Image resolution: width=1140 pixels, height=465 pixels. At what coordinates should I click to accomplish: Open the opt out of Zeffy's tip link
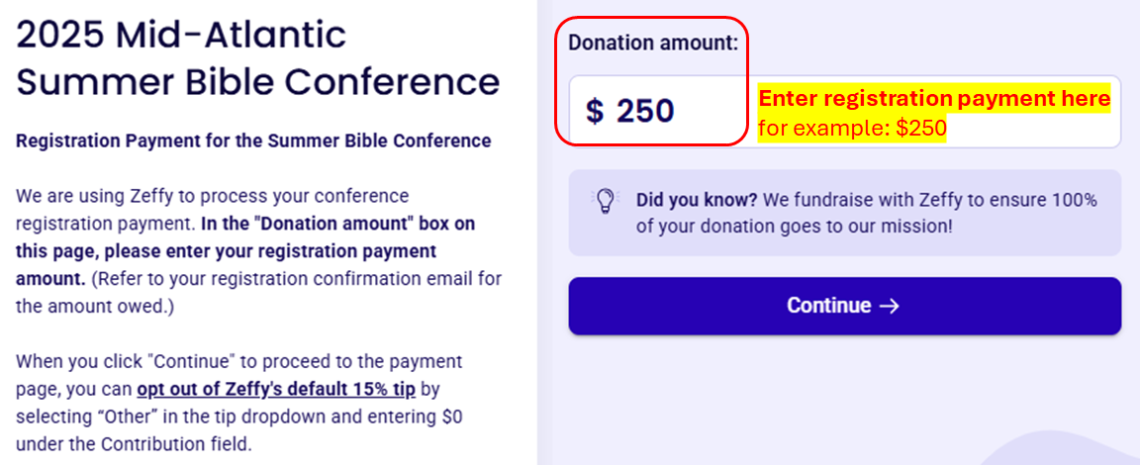coord(276,388)
